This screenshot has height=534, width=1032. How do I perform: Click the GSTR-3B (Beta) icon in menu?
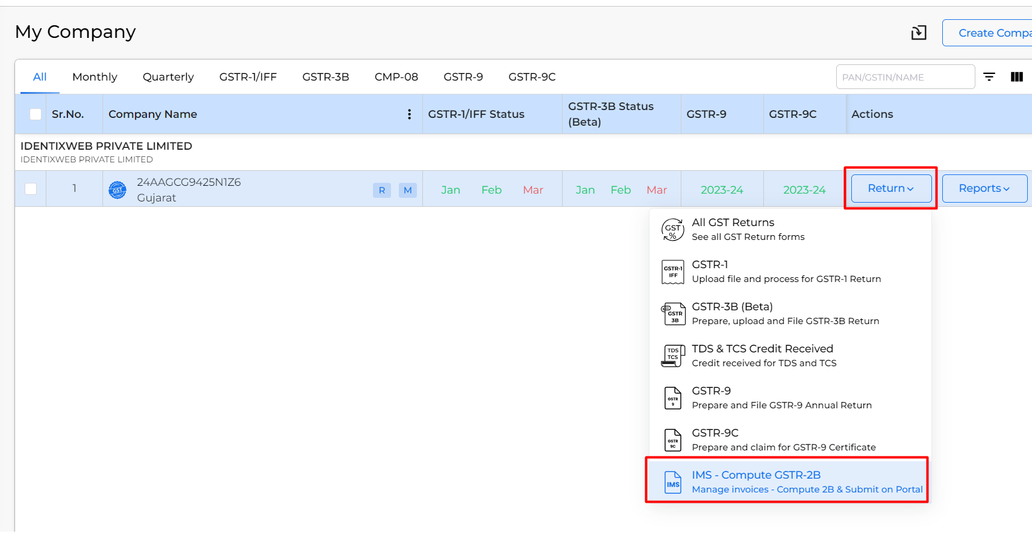point(673,314)
